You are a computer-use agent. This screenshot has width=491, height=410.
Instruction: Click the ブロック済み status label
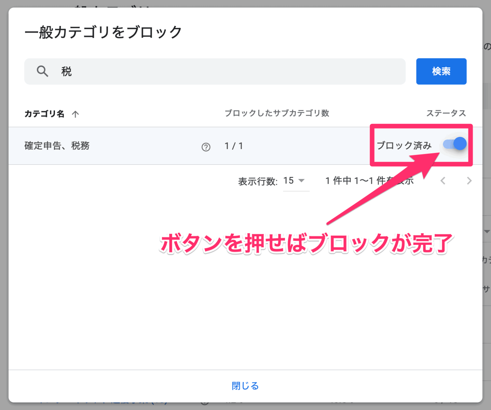pyautogui.click(x=404, y=146)
